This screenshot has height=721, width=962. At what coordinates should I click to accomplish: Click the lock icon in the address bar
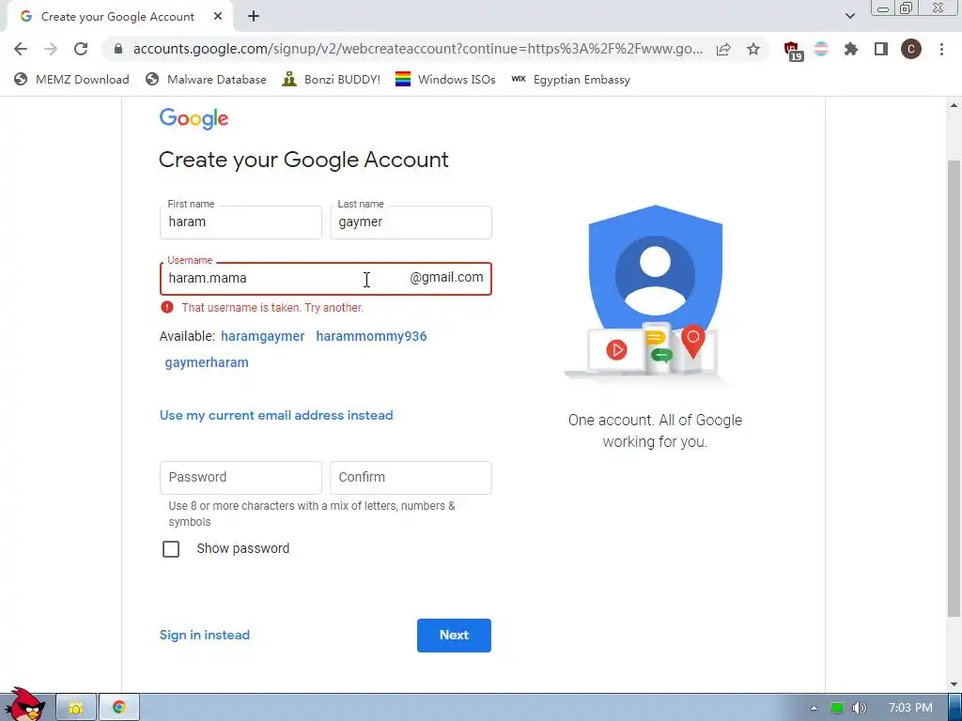tap(118, 49)
